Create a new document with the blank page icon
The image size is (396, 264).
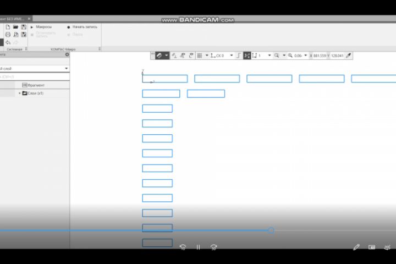[8, 27]
